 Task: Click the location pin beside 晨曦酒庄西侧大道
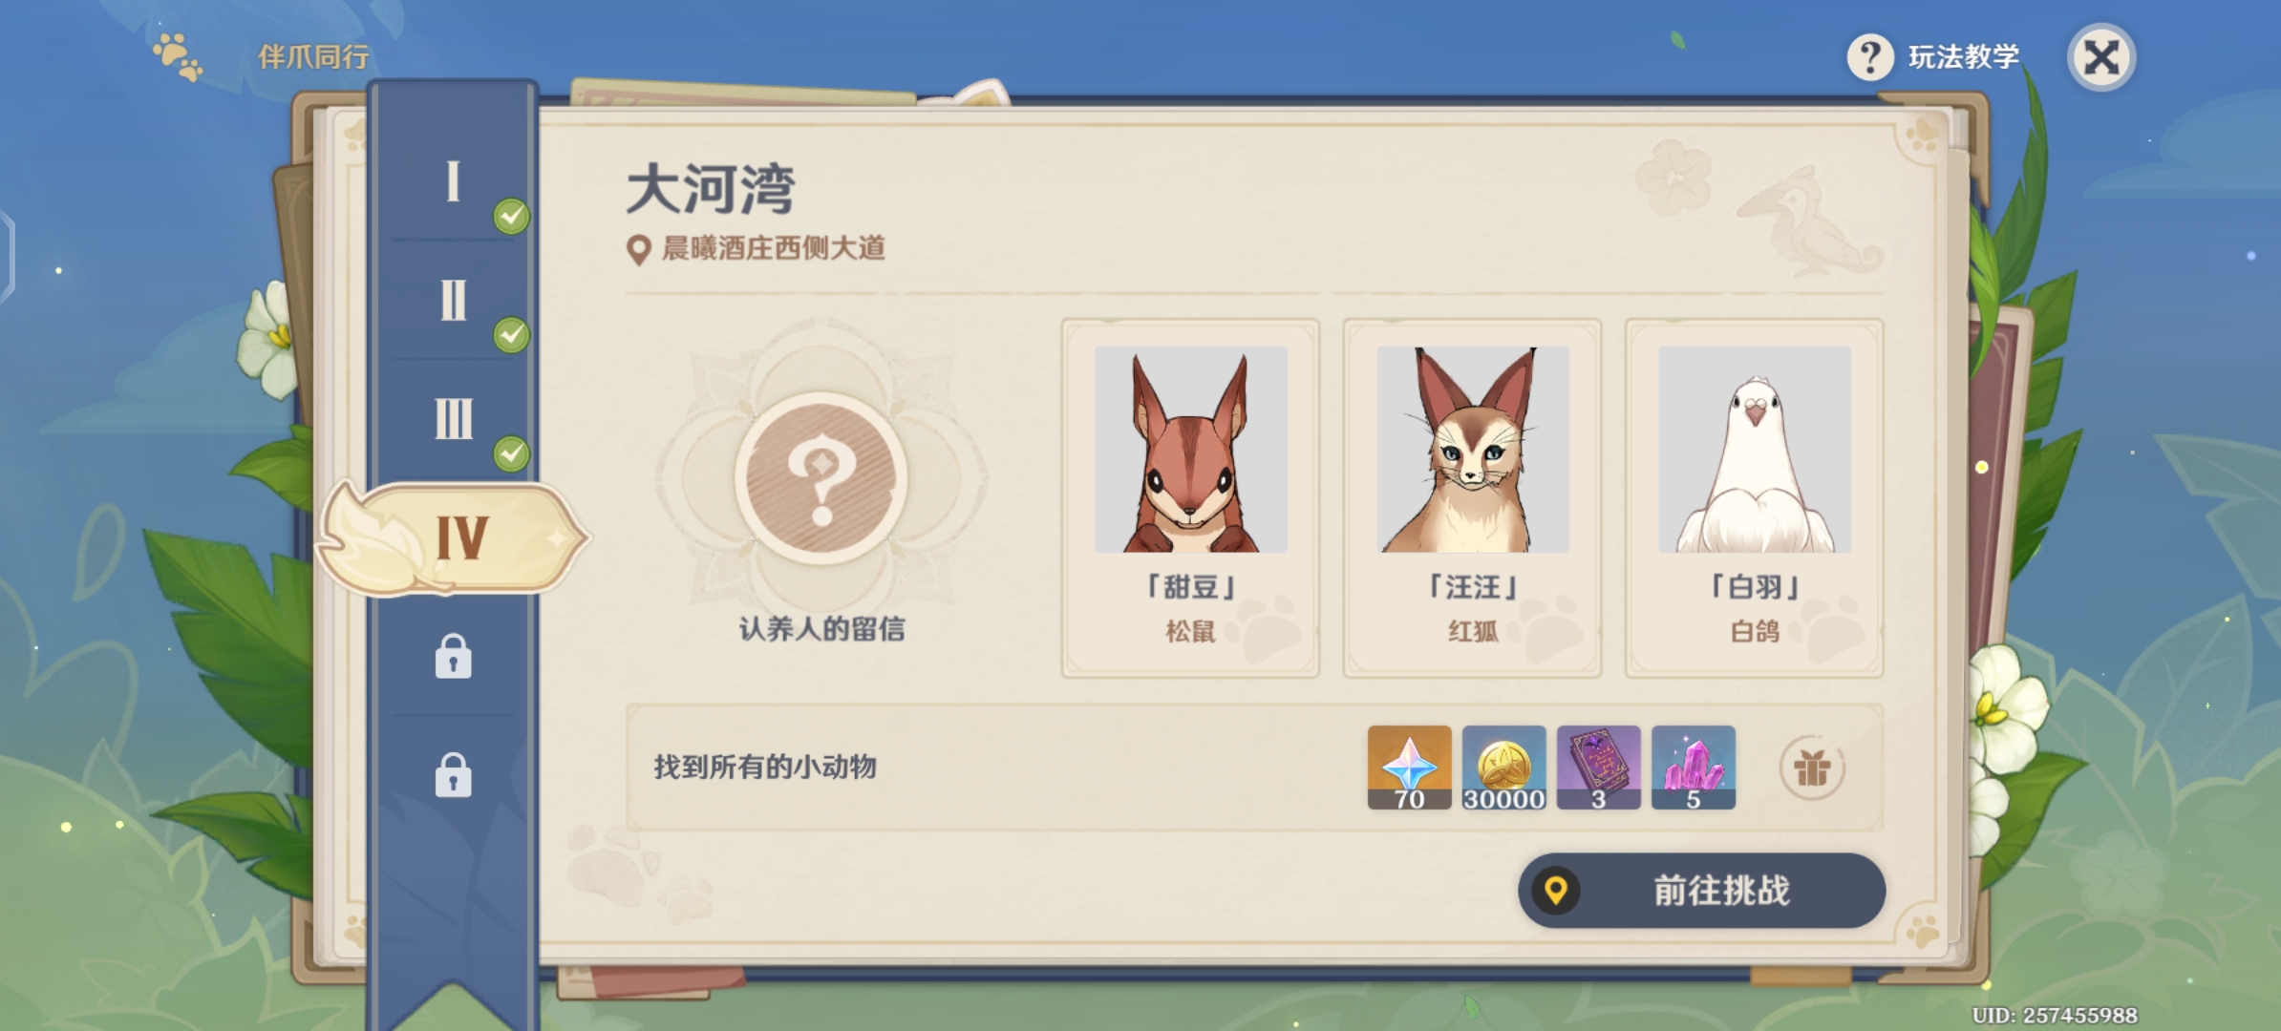pos(638,250)
